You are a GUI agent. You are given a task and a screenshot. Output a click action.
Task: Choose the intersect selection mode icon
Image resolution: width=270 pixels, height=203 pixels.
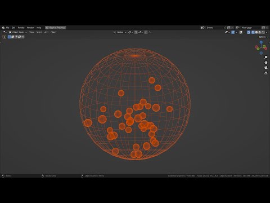click(x=23, y=37)
